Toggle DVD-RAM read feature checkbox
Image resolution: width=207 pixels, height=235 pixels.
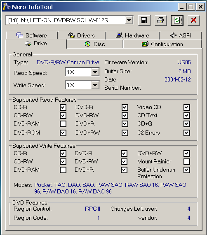[63, 124]
